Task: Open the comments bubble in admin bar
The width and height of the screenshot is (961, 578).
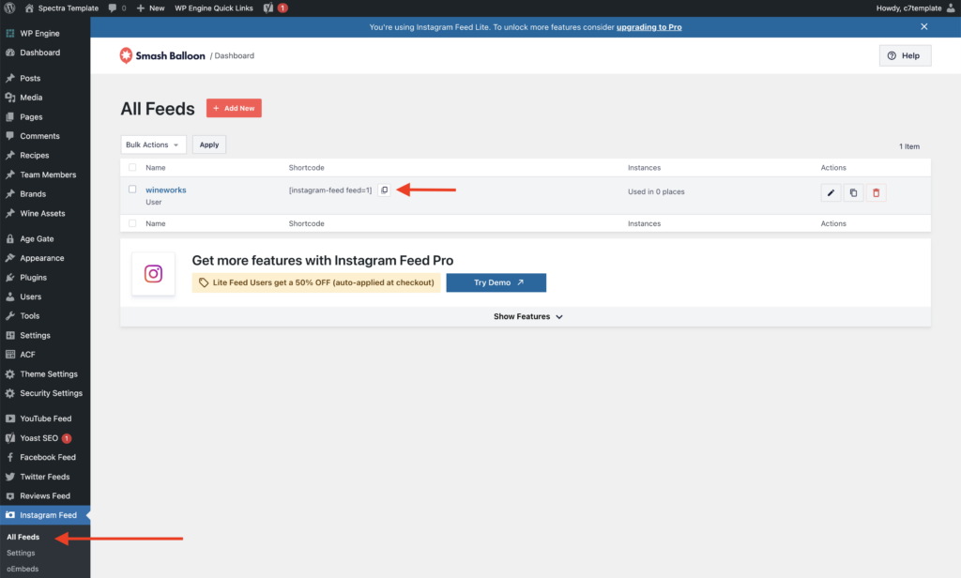Action: [x=117, y=8]
